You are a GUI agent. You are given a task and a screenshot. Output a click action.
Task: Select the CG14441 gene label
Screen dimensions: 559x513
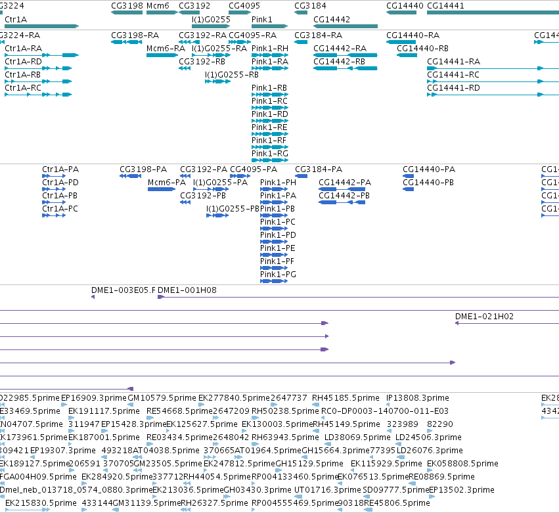click(445, 6)
